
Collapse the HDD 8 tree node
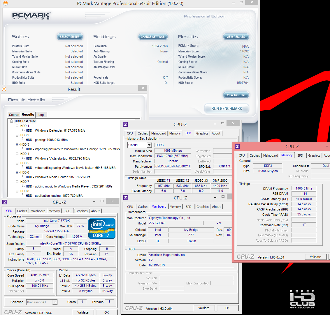17,191
